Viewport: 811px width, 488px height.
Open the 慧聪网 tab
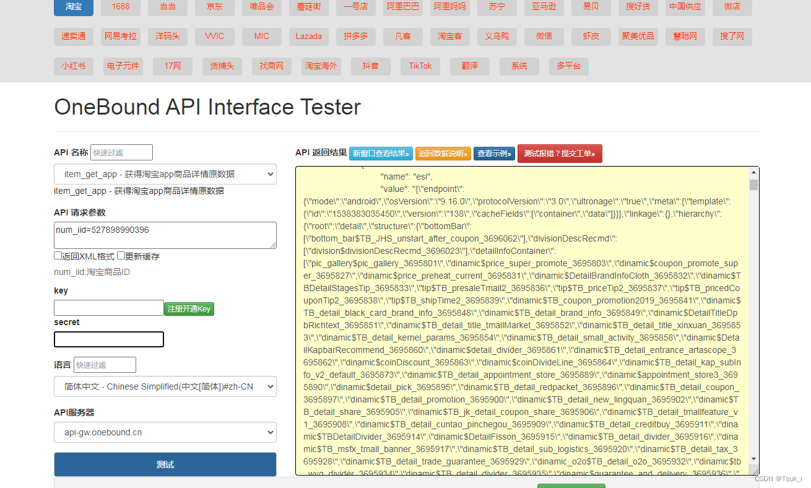click(x=685, y=37)
